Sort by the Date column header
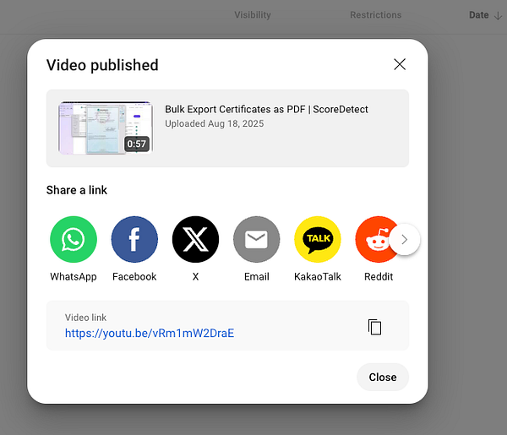Image resolution: width=507 pixels, height=435 pixels. coord(485,15)
